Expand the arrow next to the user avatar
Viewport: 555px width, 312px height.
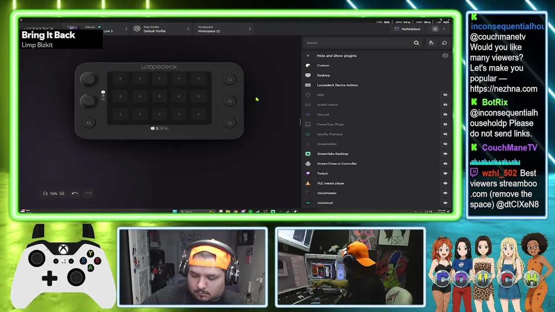point(444,29)
